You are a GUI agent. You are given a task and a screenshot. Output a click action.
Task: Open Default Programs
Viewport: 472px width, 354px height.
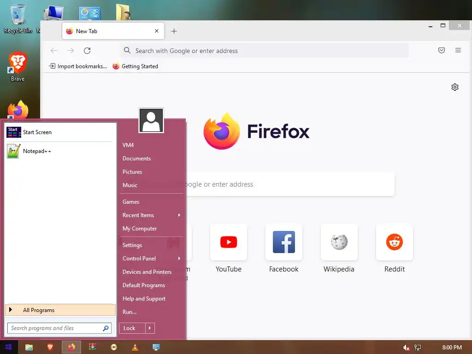(x=144, y=285)
